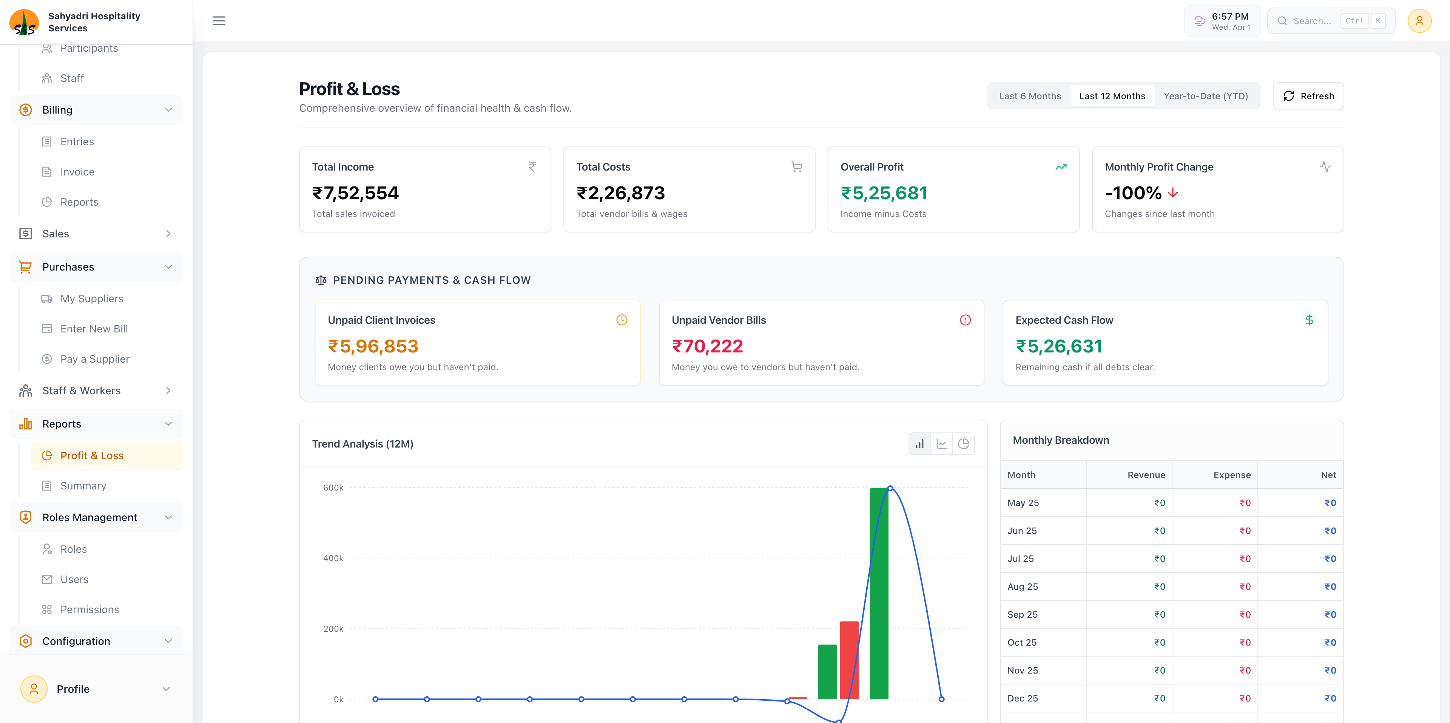This screenshot has width=1450, height=723.
Task: Click the clock icon on Unpaid Client Invoices
Action: click(622, 320)
